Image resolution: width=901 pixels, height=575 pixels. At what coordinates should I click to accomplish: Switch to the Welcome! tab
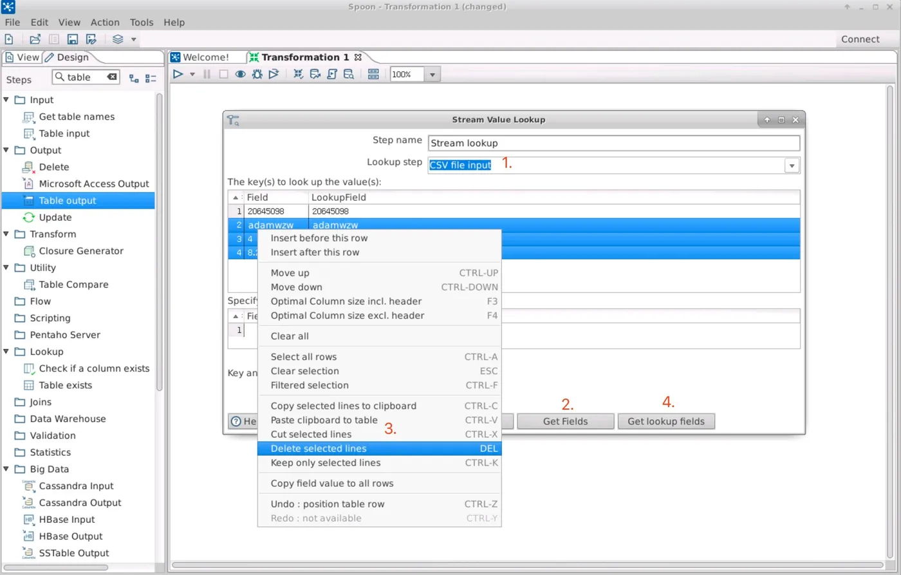200,57
